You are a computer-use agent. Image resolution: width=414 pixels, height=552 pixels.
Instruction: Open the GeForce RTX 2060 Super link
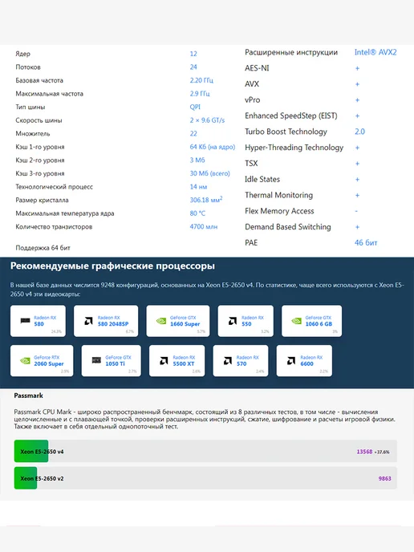click(x=49, y=360)
